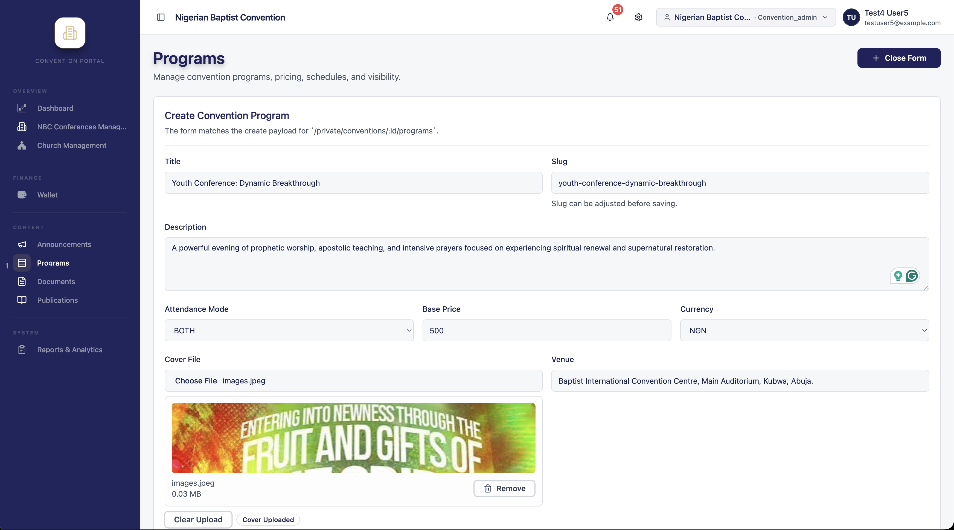This screenshot has width=954, height=530.
Task: Click the Create Convention Program heading
Action: tap(227, 116)
